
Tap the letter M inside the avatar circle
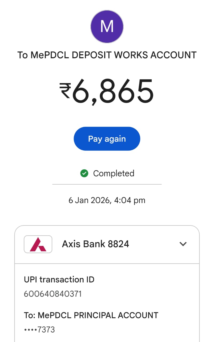107,26
